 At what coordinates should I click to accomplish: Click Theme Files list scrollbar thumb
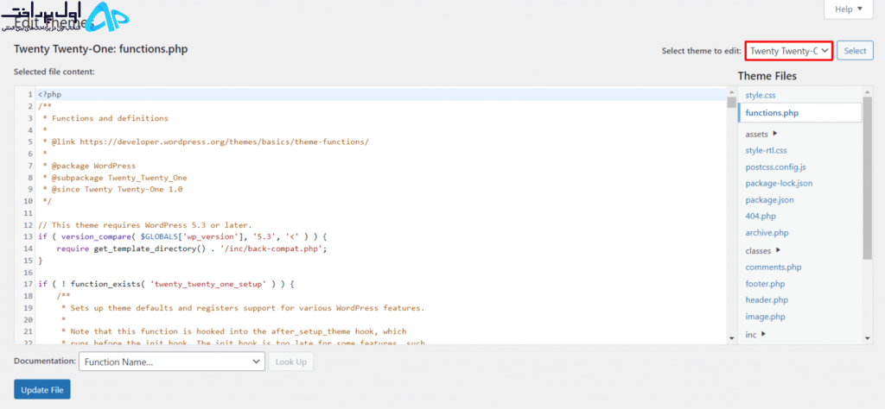[x=868, y=178]
